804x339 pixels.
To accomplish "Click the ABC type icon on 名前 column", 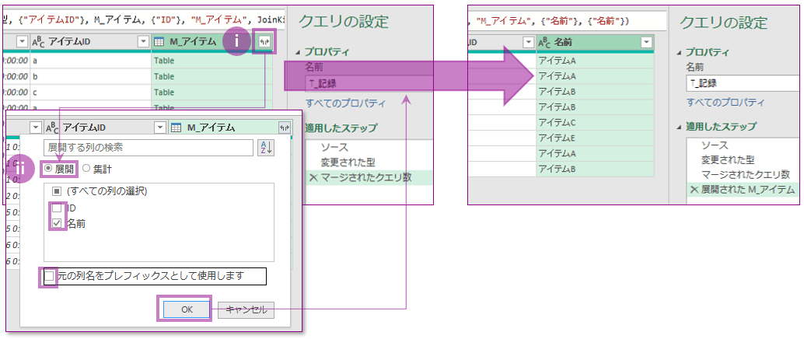I will click(544, 42).
